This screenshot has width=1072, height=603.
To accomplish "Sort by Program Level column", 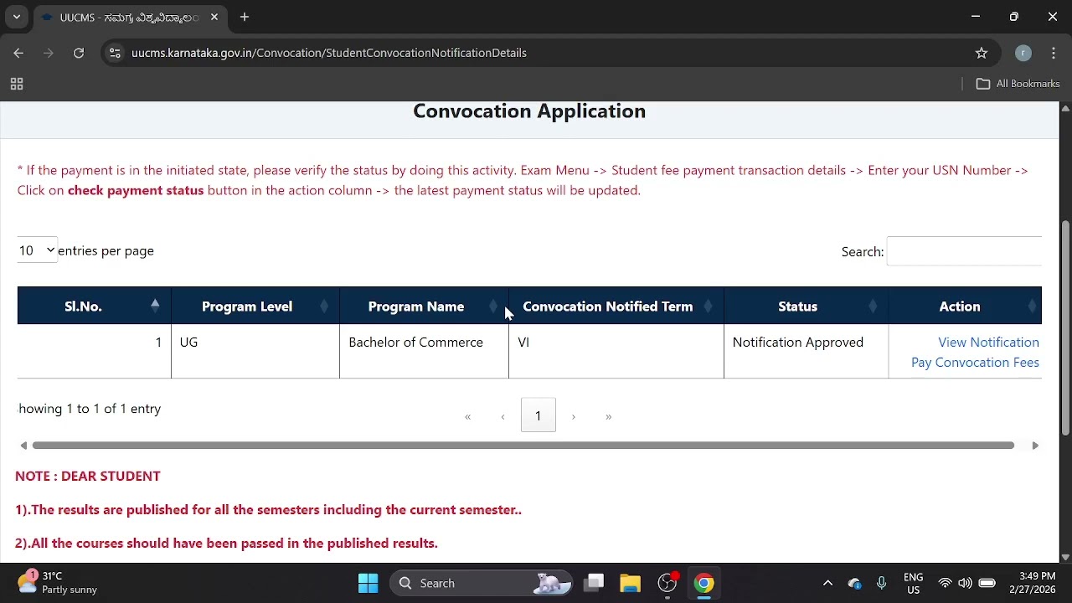I will click(x=255, y=307).
